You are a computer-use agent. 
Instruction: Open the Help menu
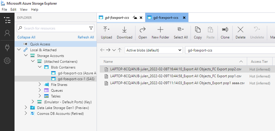click(x=35, y=9)
